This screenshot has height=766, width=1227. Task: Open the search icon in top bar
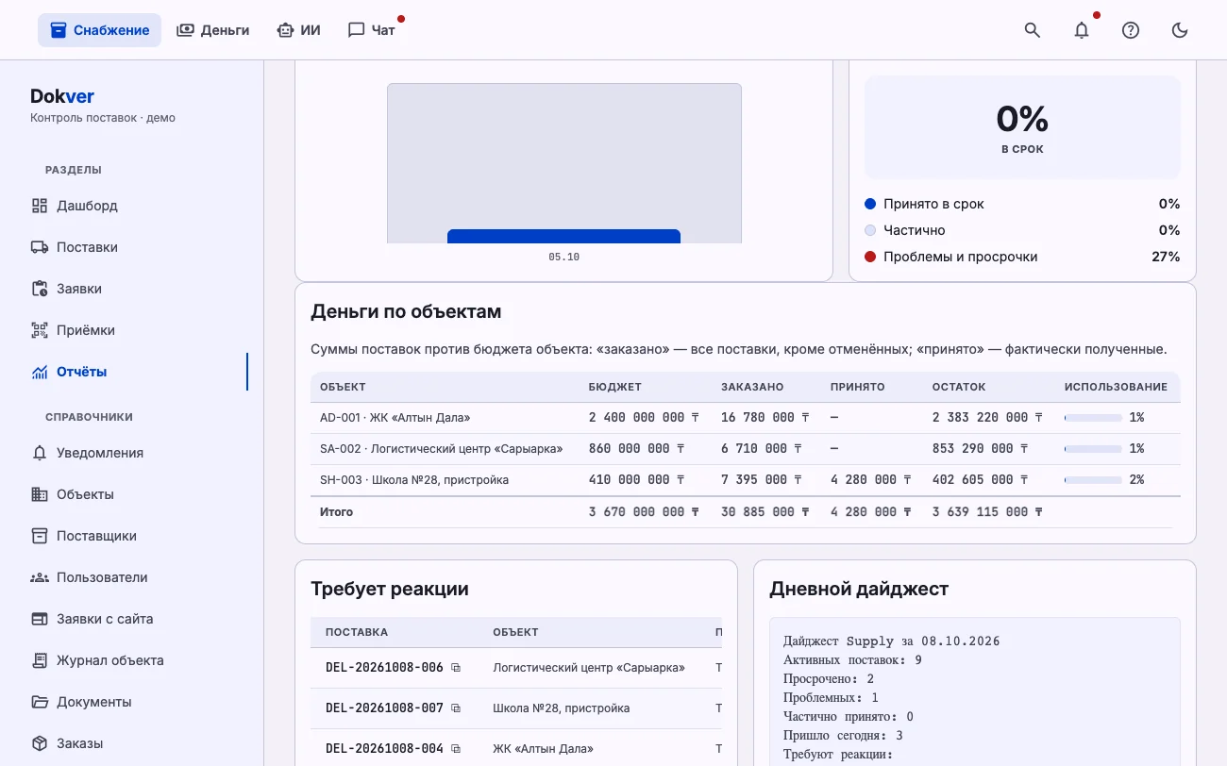pyautogui.click(x=1033, y=30)
